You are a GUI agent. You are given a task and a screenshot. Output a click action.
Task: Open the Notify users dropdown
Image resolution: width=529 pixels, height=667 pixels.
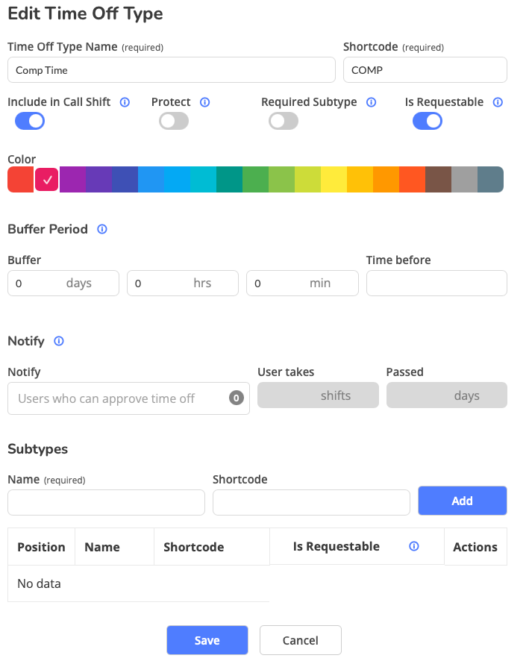pyautogui.click(x=128, y=398)
